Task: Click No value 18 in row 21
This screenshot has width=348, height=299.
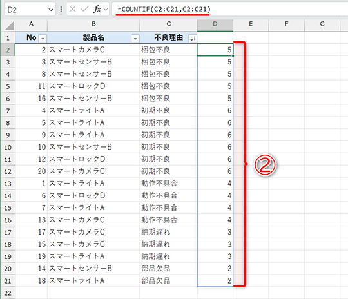Action: (x=42, y=281)
